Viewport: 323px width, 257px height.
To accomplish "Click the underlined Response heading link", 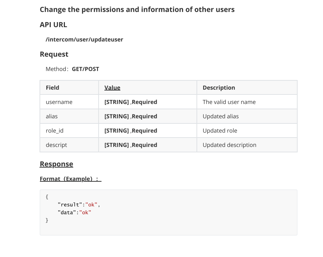I will click(x=56, y=164).
